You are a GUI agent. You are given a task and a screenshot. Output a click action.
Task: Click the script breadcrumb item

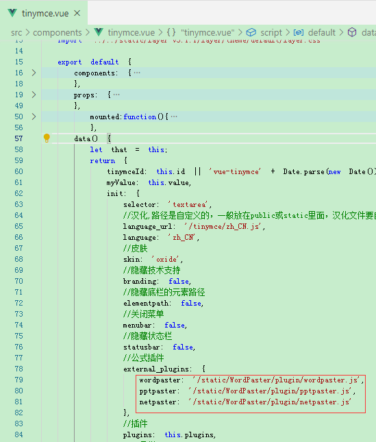271,32
